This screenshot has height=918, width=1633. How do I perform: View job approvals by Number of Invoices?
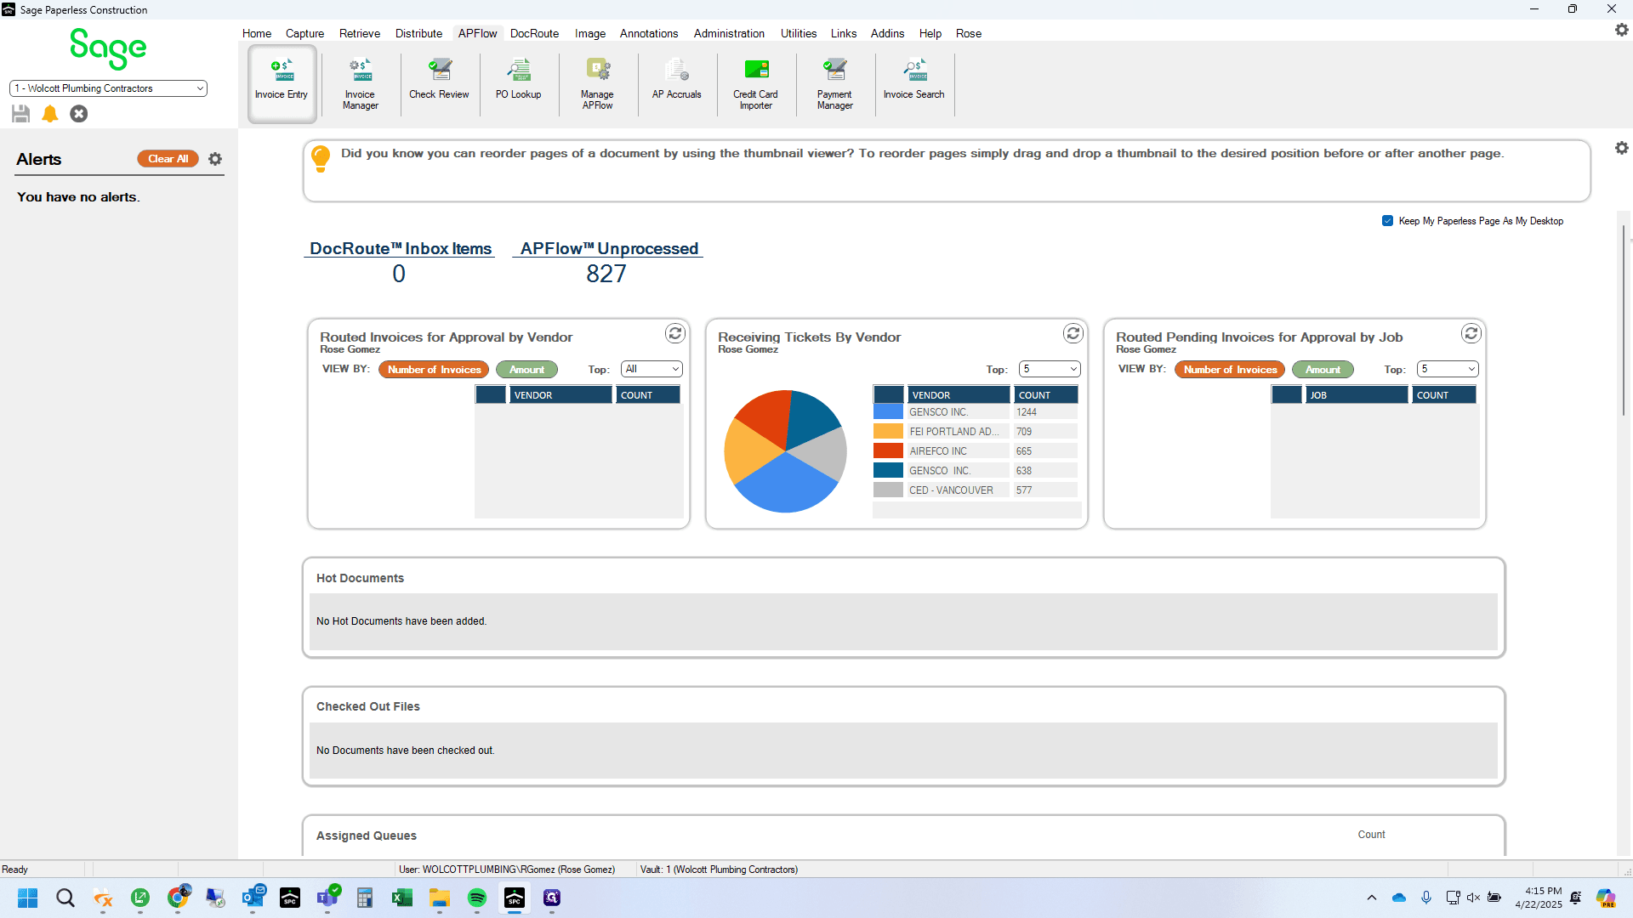(1230, 369)
